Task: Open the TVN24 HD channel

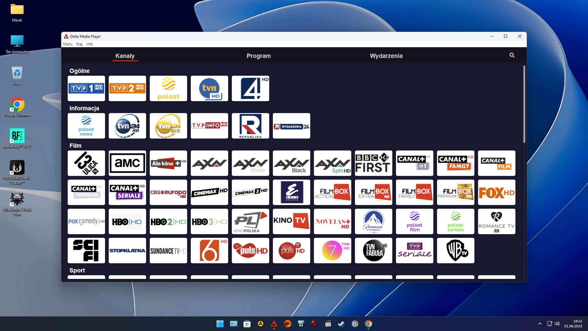Action: pos(127,126)
